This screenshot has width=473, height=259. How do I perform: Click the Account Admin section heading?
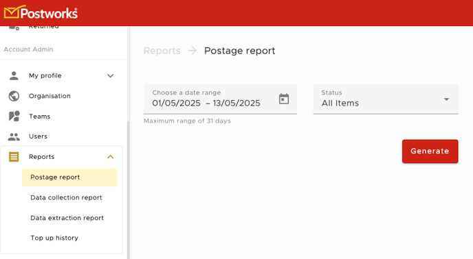click(x=28, y=49)
